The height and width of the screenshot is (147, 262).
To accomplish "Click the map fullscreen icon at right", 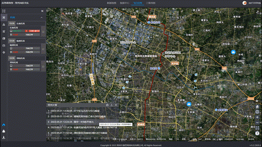I will coord(257,128).
